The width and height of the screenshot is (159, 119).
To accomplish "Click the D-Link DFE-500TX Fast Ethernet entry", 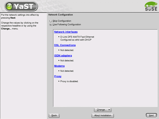I will click(x=77, y=37).
